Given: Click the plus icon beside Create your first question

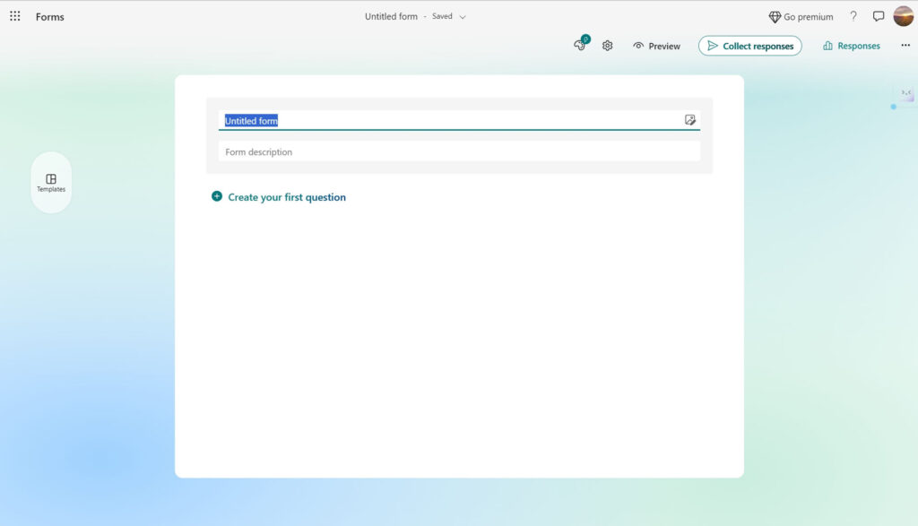Looking at the screenshot, I should [x=217, y=196].
